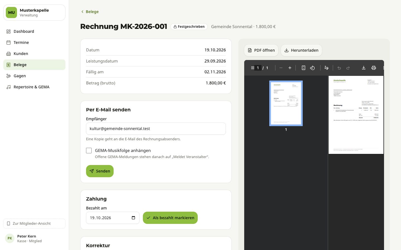Zoom out in the PDF viewer
Screen dimensions: 401x250
click(281, 68)
